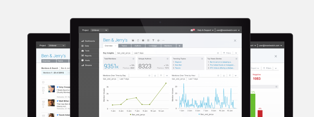Open Unilever project dropdown in left window
The width and height of the screenshot is (314, 117).
(x=57, y=46)
